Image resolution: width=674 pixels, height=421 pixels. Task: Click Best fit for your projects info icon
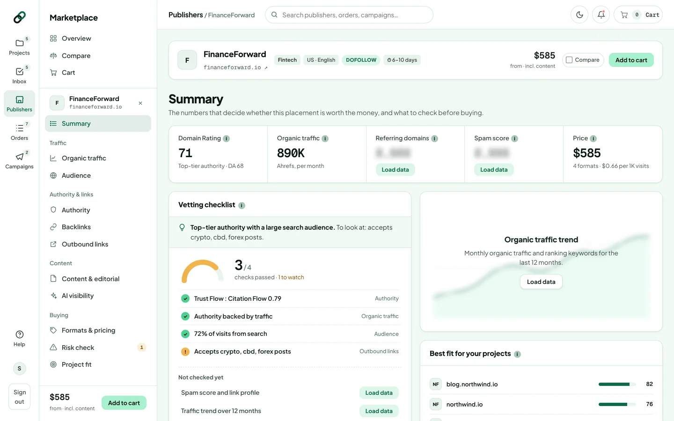(517, 354)
